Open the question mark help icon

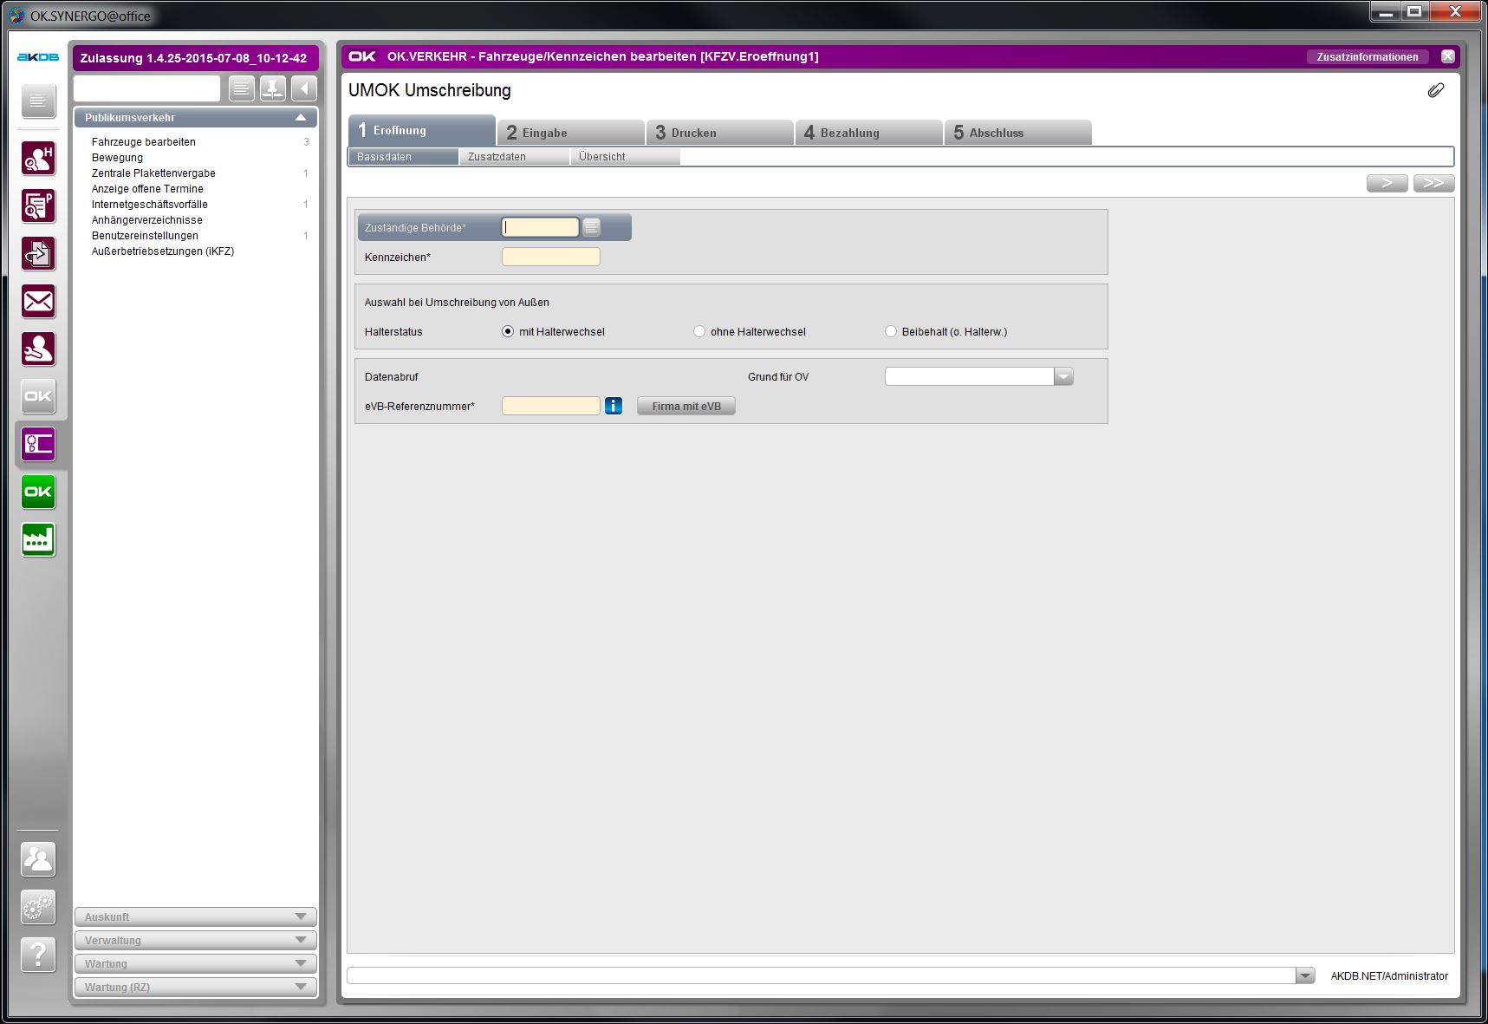click(x=38, y=955)
